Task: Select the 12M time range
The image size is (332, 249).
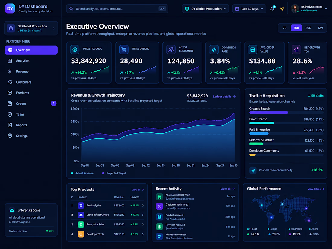Action: [x=320, y=28]
